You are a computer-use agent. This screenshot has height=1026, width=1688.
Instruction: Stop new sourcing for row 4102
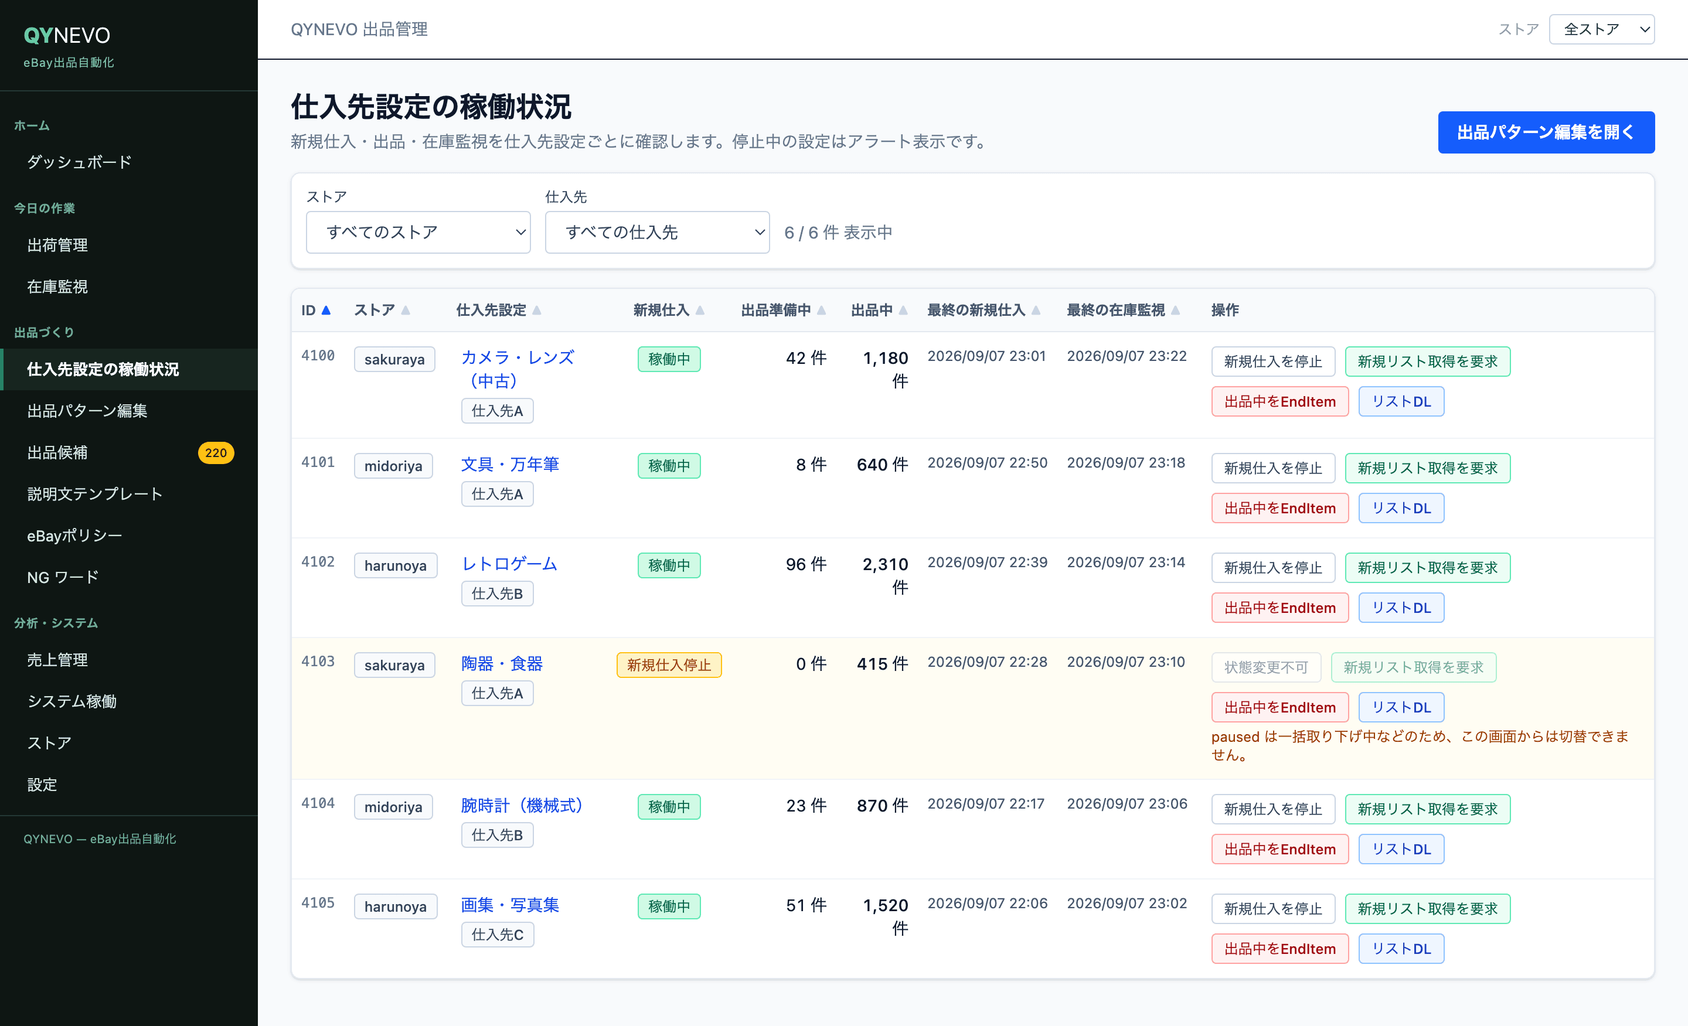coord(1273,568)
